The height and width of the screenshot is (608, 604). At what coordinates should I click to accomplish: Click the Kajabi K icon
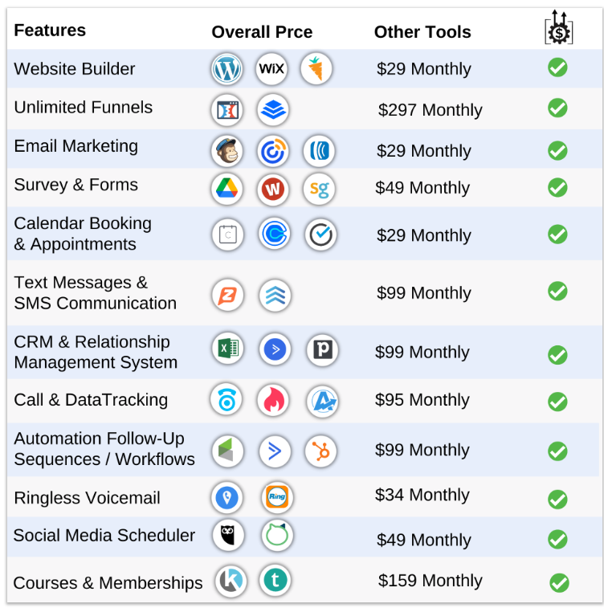[231, 581]
